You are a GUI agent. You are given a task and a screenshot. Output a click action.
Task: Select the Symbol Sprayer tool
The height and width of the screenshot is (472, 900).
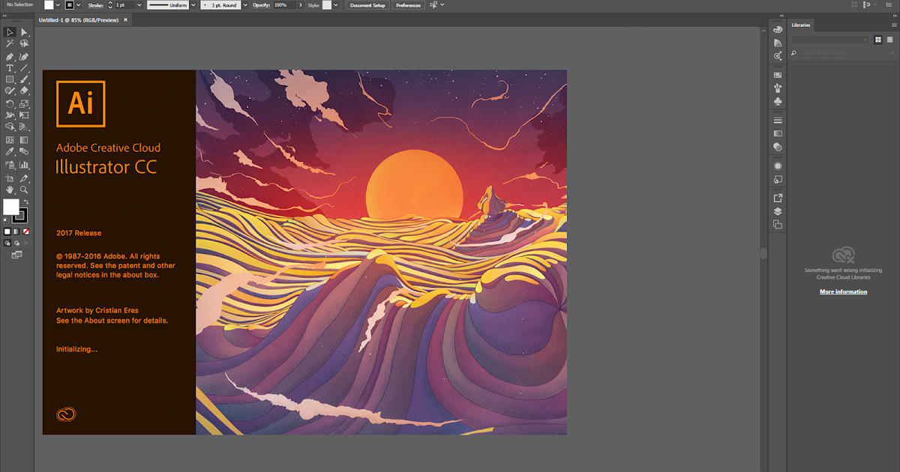coord(10,164)
